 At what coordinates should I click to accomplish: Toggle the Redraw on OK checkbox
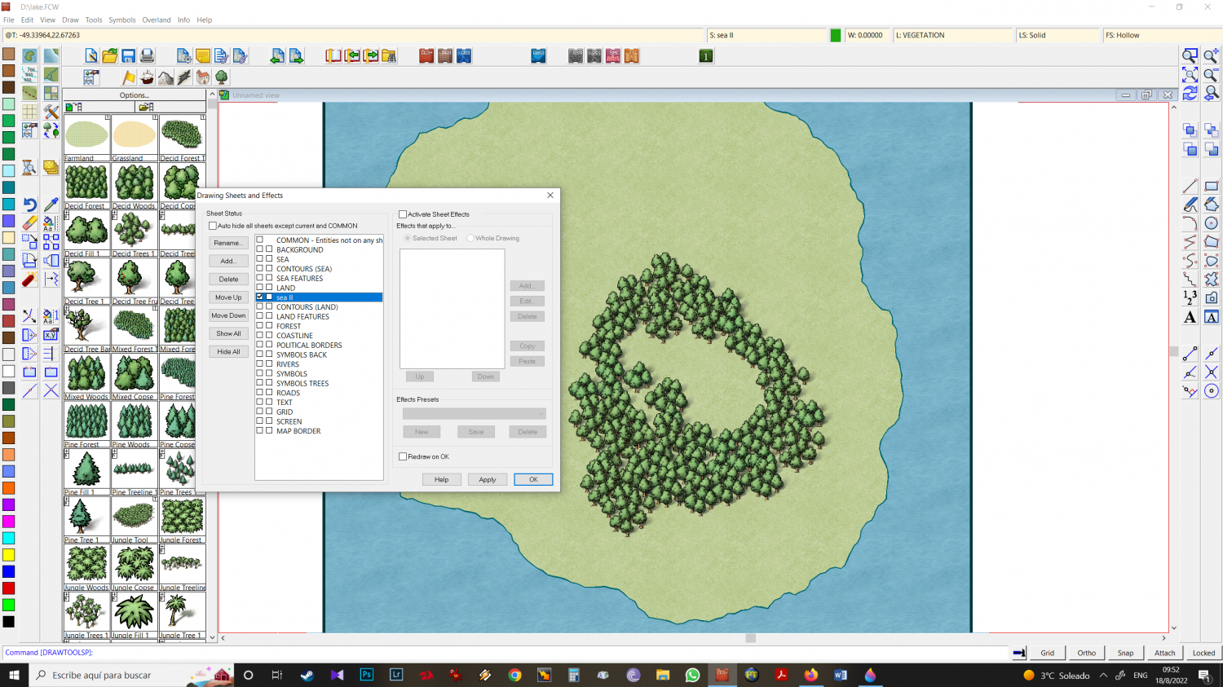pyautogui.click(x=403, y=456)
